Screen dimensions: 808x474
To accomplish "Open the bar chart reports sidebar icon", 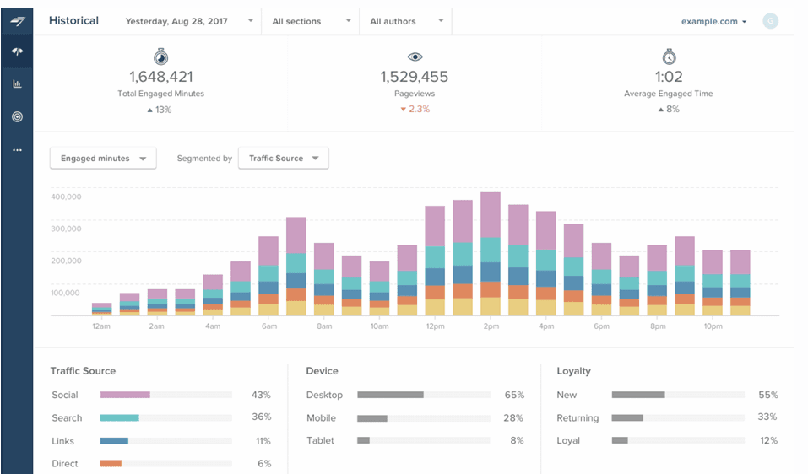I will coord(17,84).
